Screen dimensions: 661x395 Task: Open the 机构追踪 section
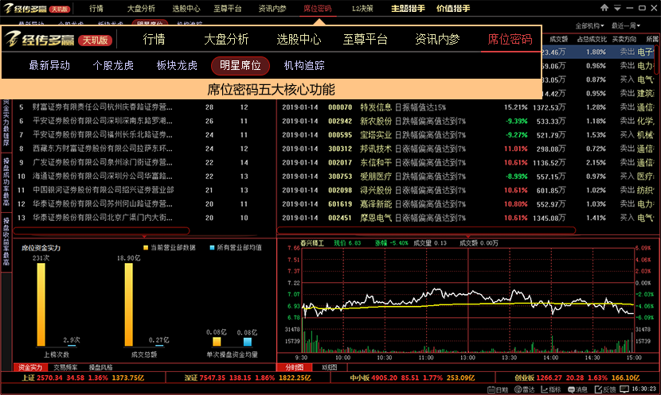303,65
